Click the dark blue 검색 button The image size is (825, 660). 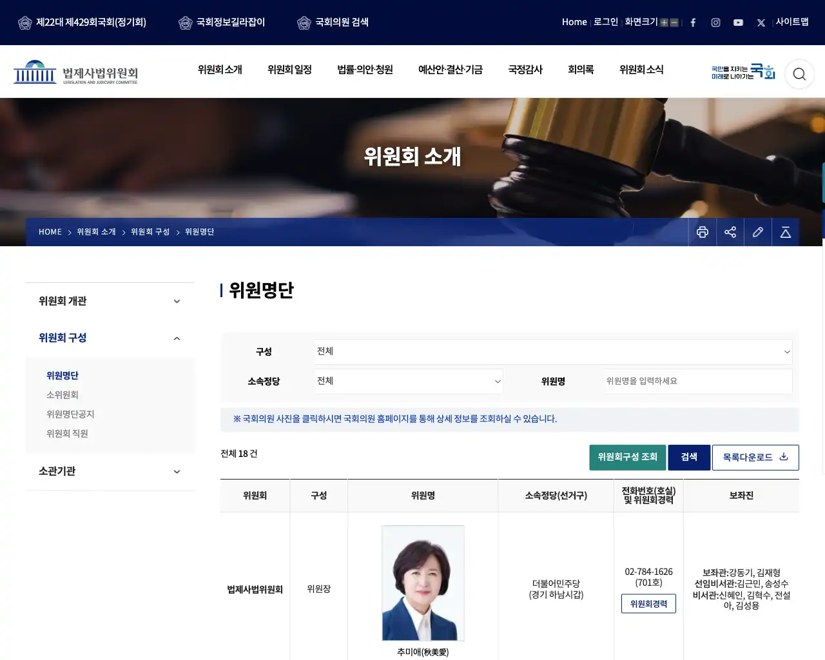(x=689, y=458)
